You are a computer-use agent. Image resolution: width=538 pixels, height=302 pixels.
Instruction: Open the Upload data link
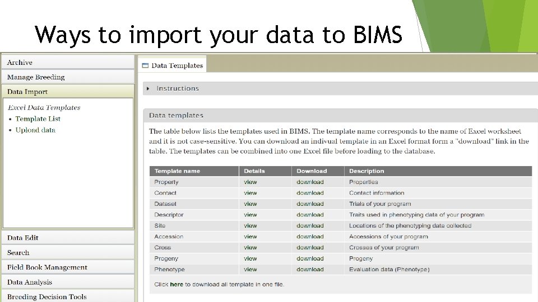(x=35, y=130)
